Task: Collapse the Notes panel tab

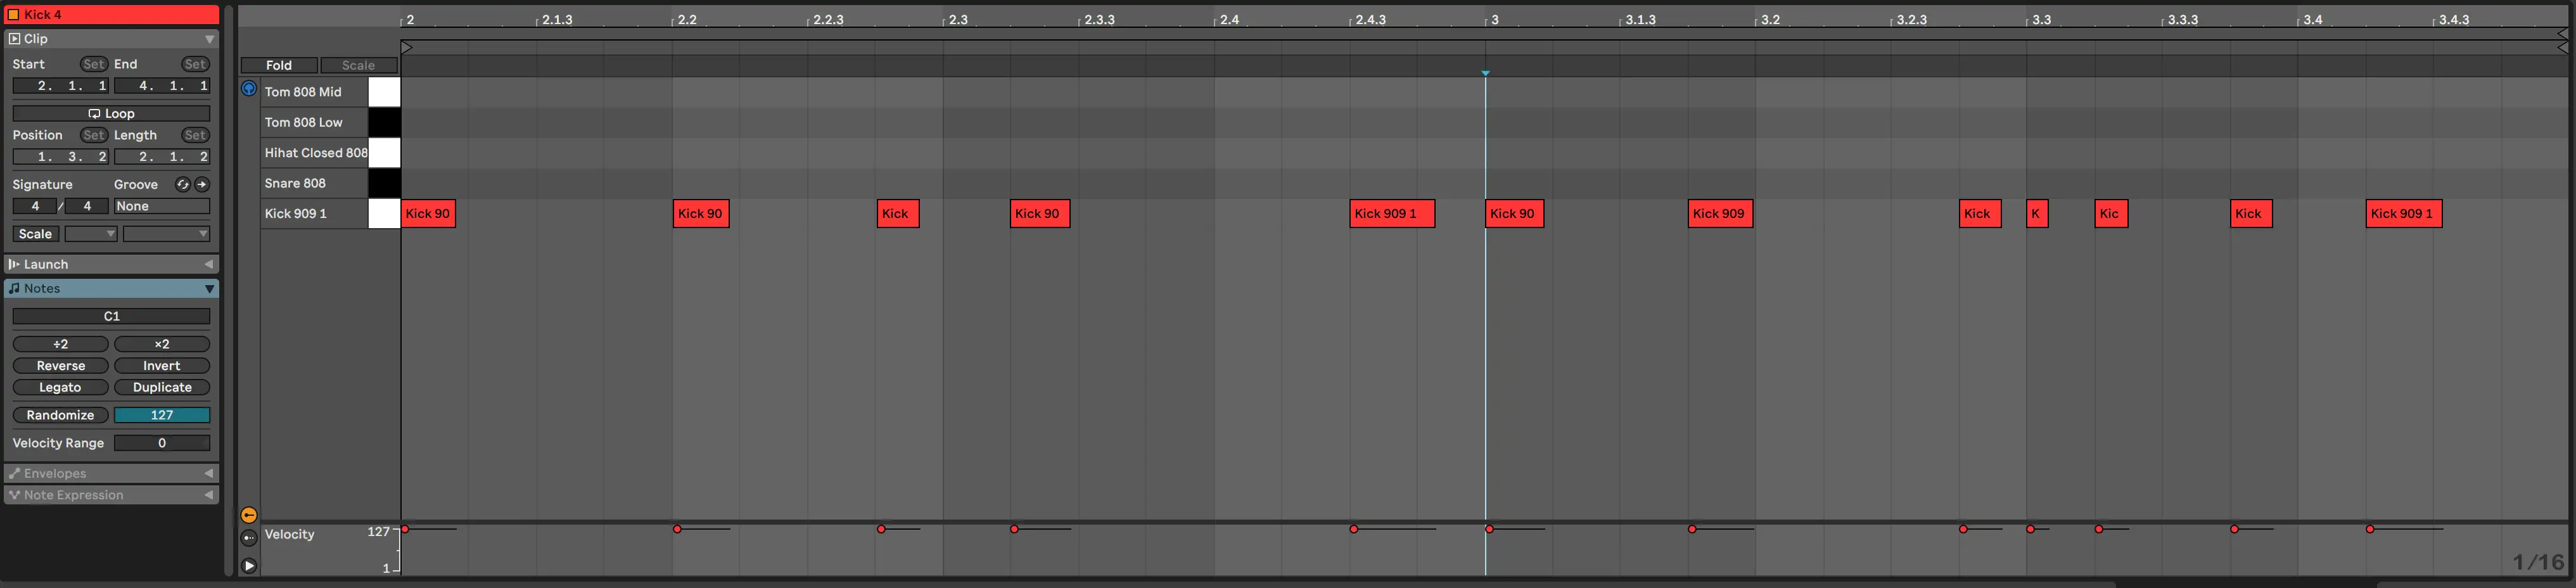Action: (x=209, y=289)
